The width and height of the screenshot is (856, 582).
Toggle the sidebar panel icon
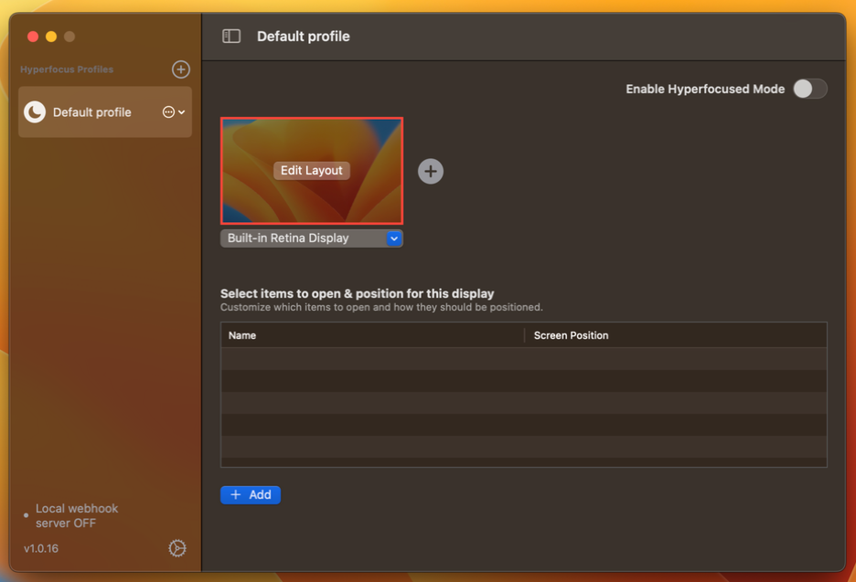(x=231, y=37)
